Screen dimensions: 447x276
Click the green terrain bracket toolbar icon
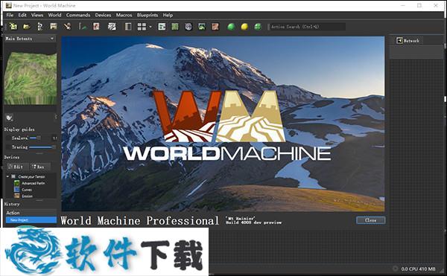click(x=83, y=27)
